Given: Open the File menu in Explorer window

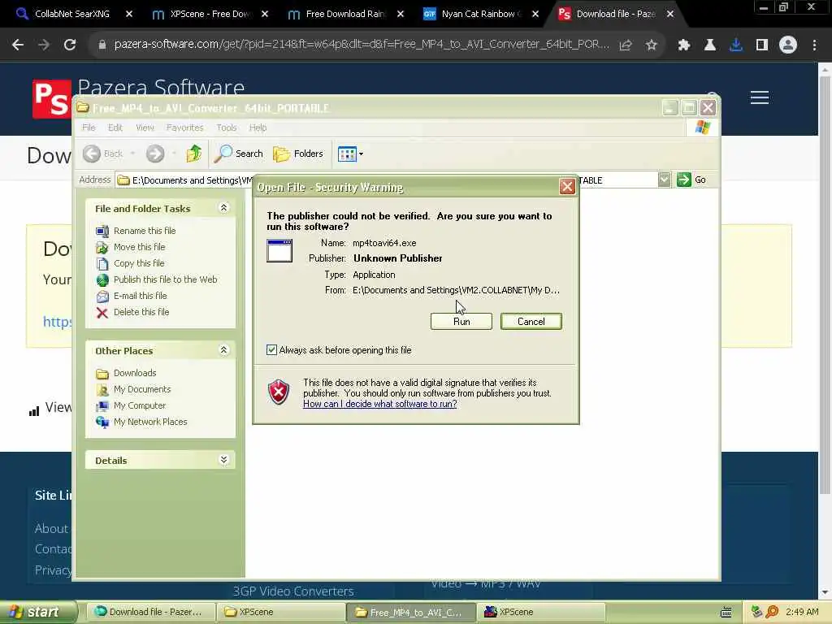Looking at the screenshot, I should coord(89,128).
